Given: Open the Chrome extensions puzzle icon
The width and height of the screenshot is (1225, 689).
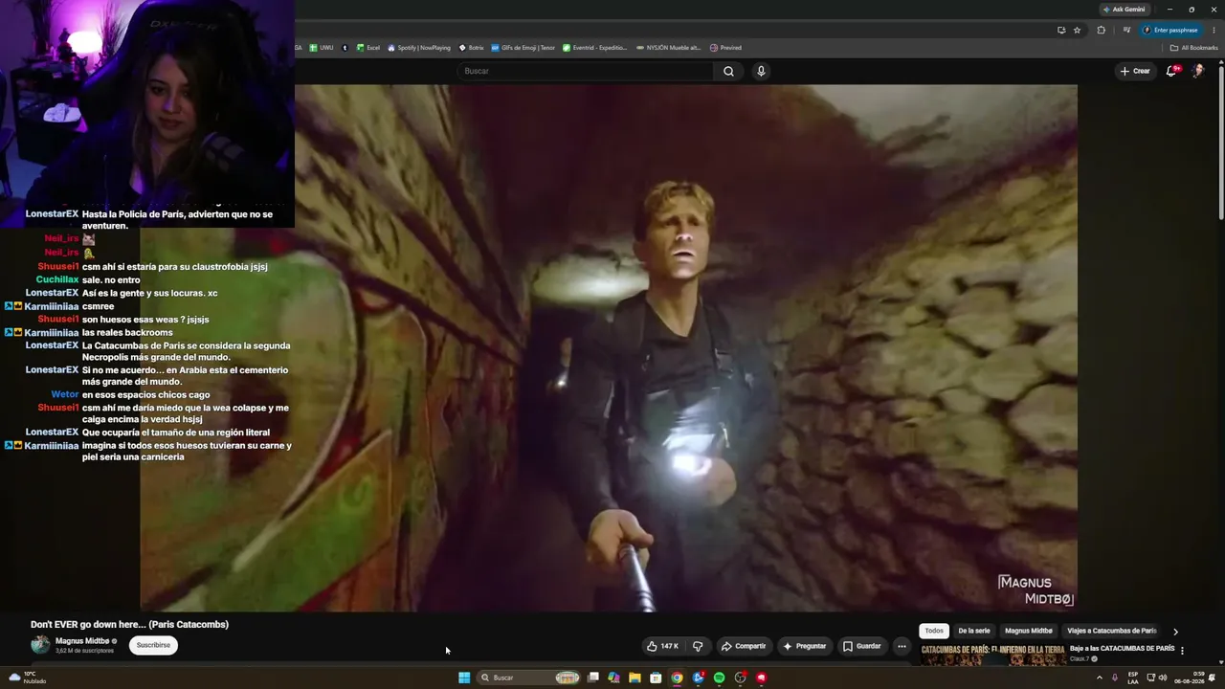Looking at the screenshot, I should 1101,30.
